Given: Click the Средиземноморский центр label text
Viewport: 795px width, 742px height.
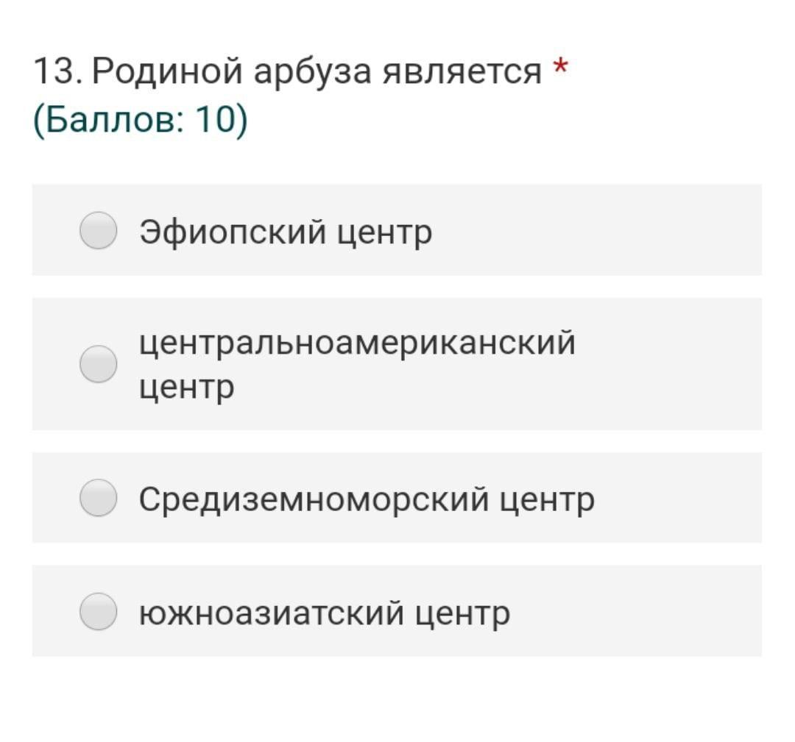Looking at the screenshot, I should coord(367,499).
